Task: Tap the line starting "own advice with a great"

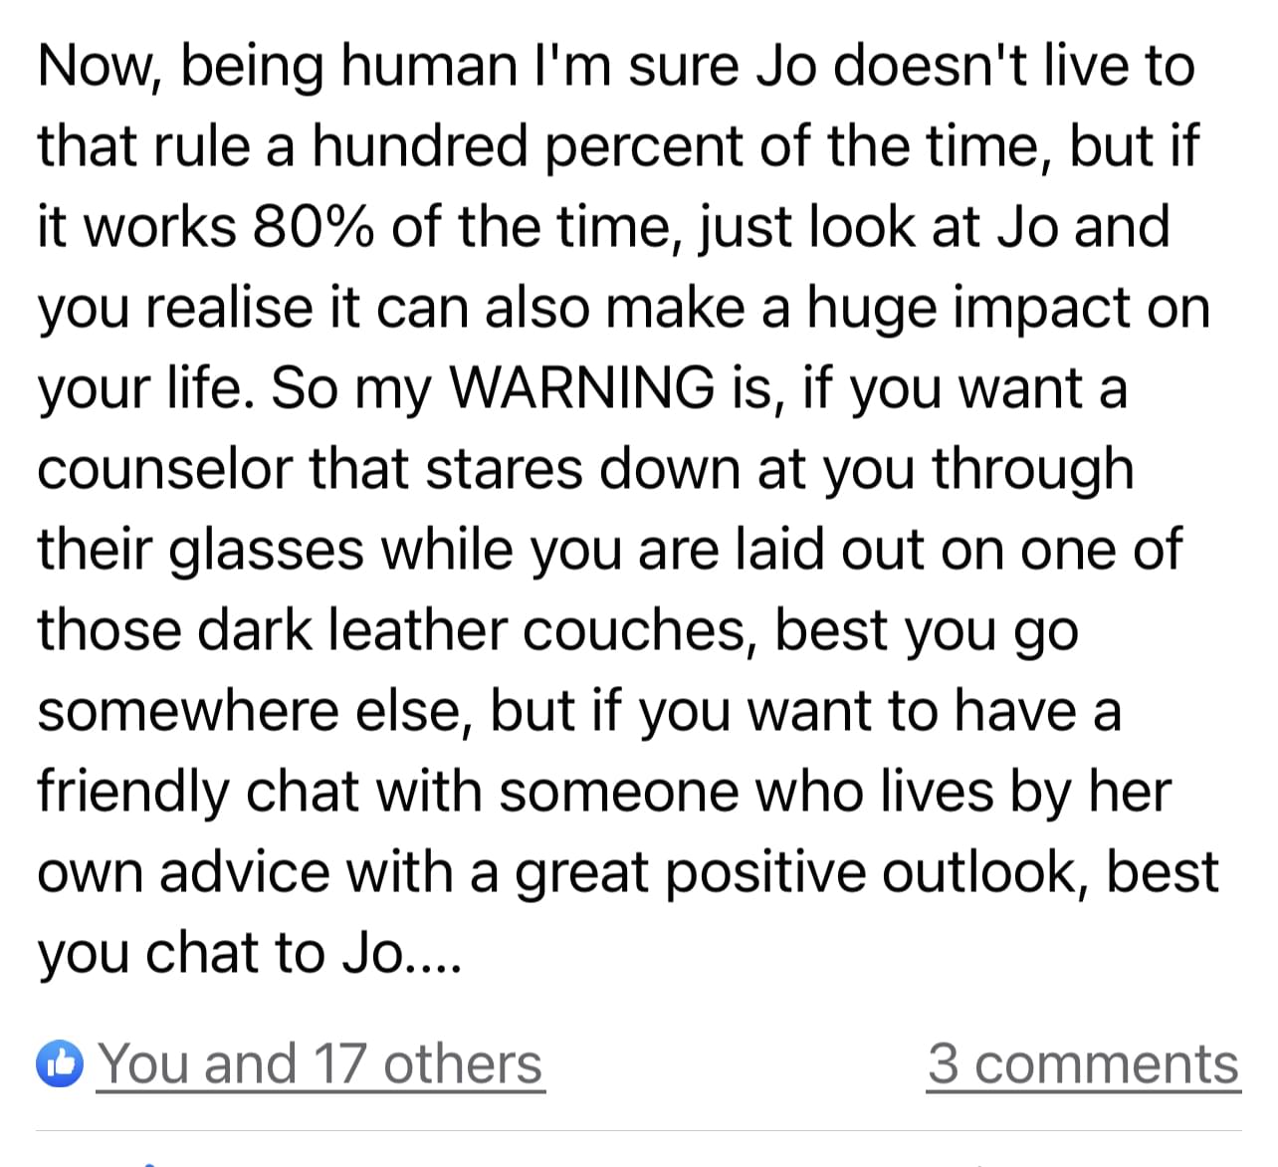Action: [x=628, y=872]
